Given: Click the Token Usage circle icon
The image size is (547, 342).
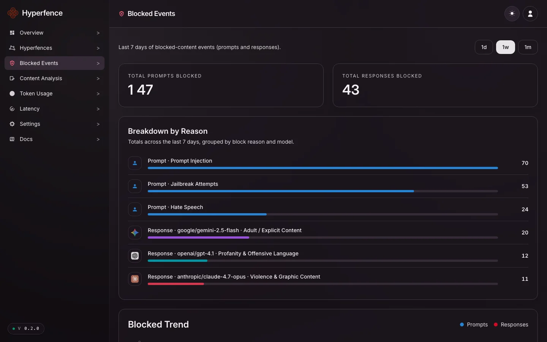Looking at the screenshot, I should tap(12, 93).
